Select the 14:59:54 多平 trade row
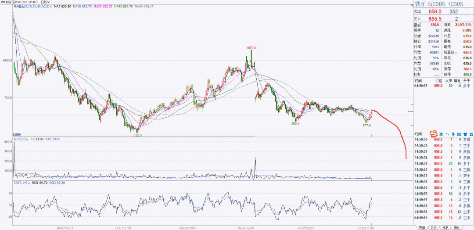 click(443, 164)
